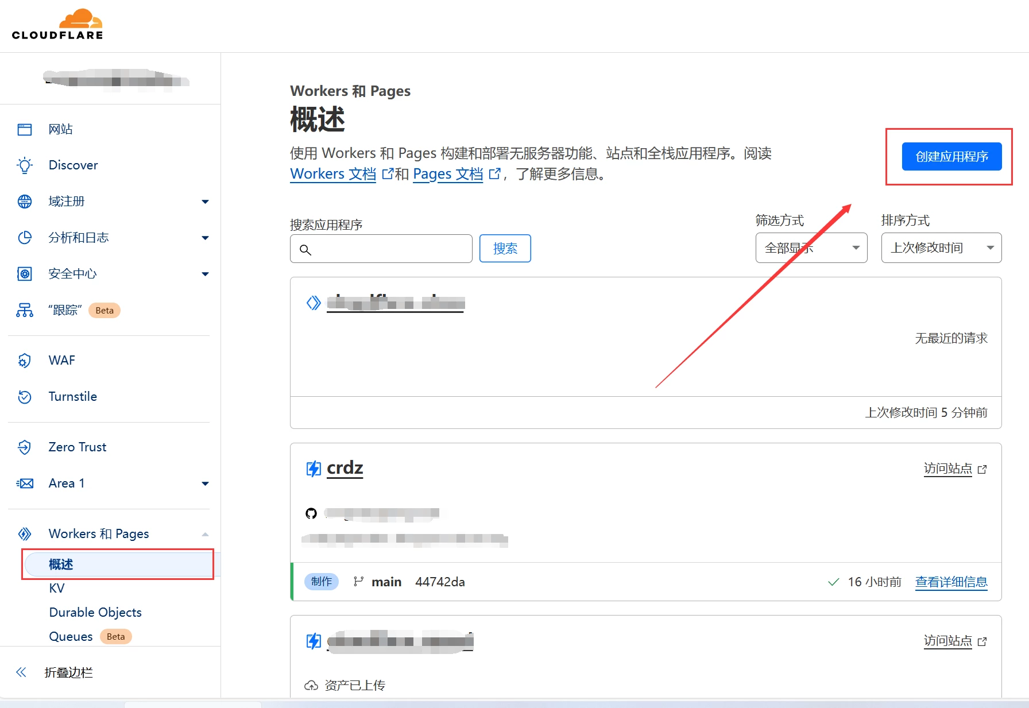The width and height of the screenshot is (1029, 708).
Task: Click the GitHub icon under crdz
Action: [x=312, y=513]
